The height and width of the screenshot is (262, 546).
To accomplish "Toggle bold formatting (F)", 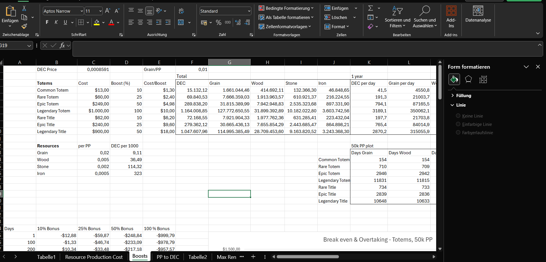I will 47,22.
